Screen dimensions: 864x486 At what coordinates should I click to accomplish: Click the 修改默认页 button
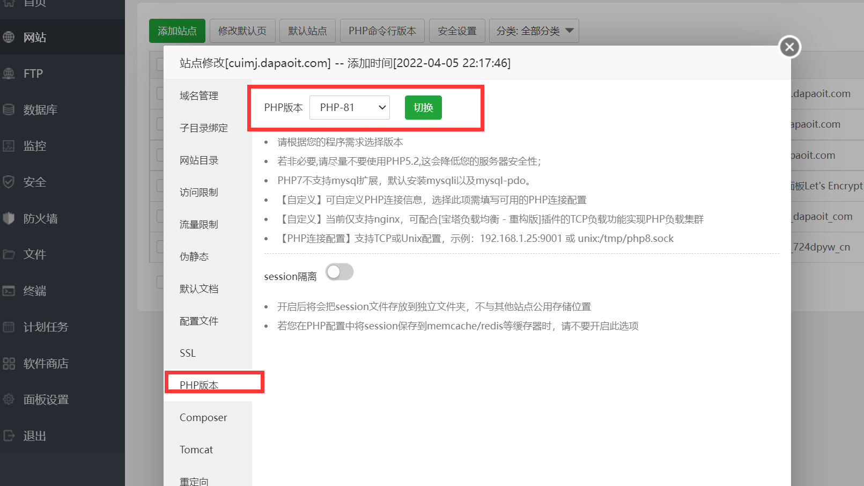point(242,31)
